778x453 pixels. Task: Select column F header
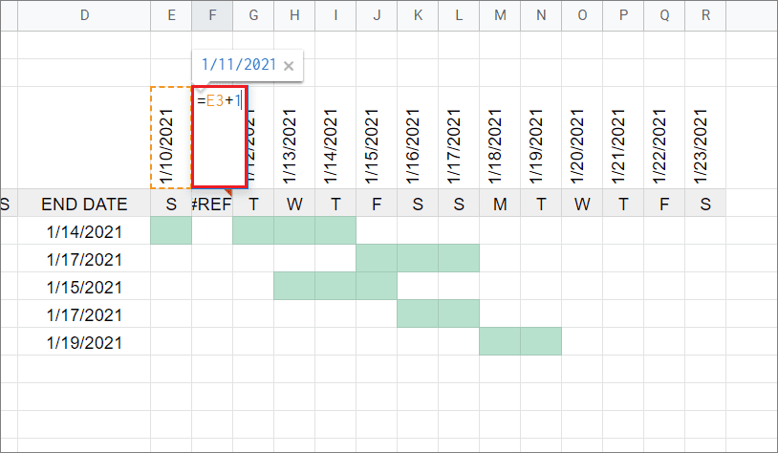coord(212,15)
